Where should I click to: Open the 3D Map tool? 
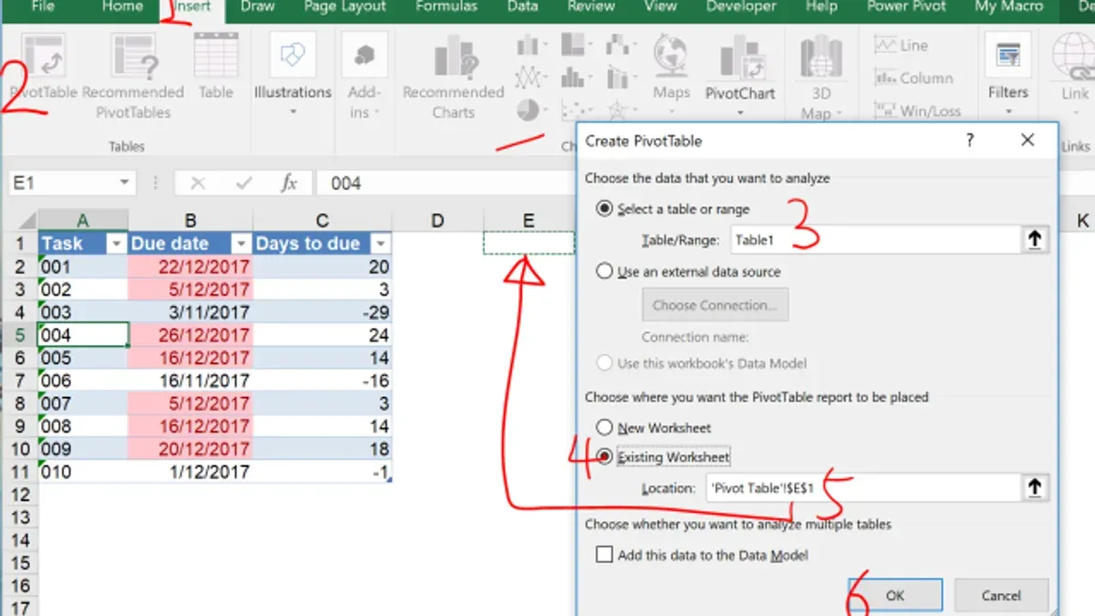click(x=820, y=77)
